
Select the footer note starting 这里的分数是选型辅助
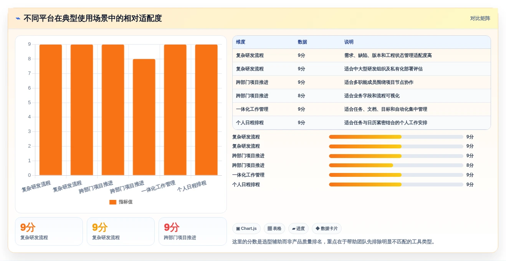pyautogui.click(x=334, y=242)
